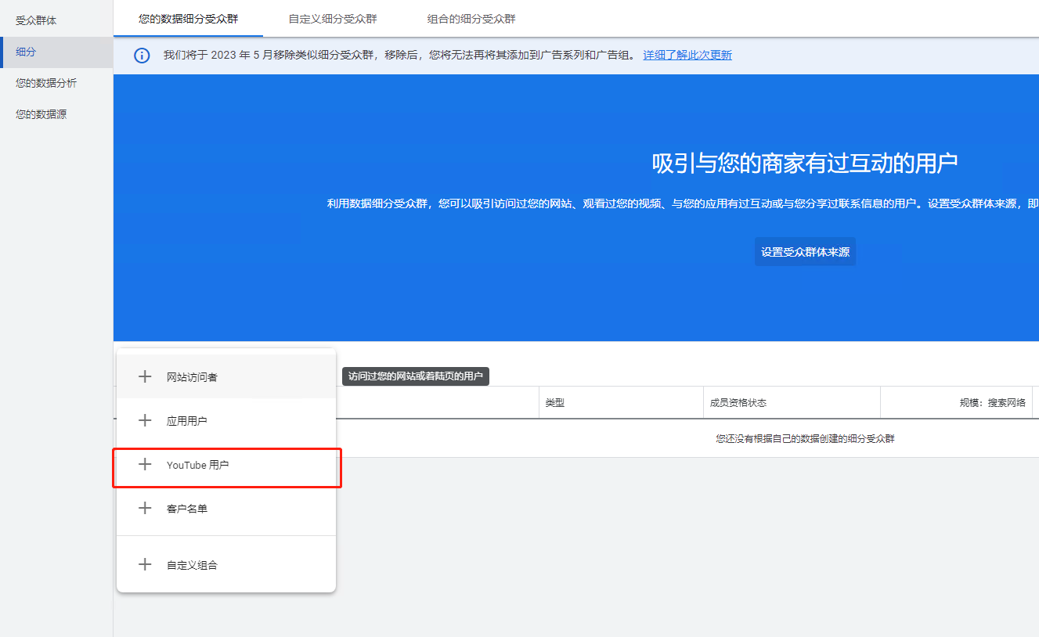Click the plus icon beside YouTube 用户

[145, 464]
